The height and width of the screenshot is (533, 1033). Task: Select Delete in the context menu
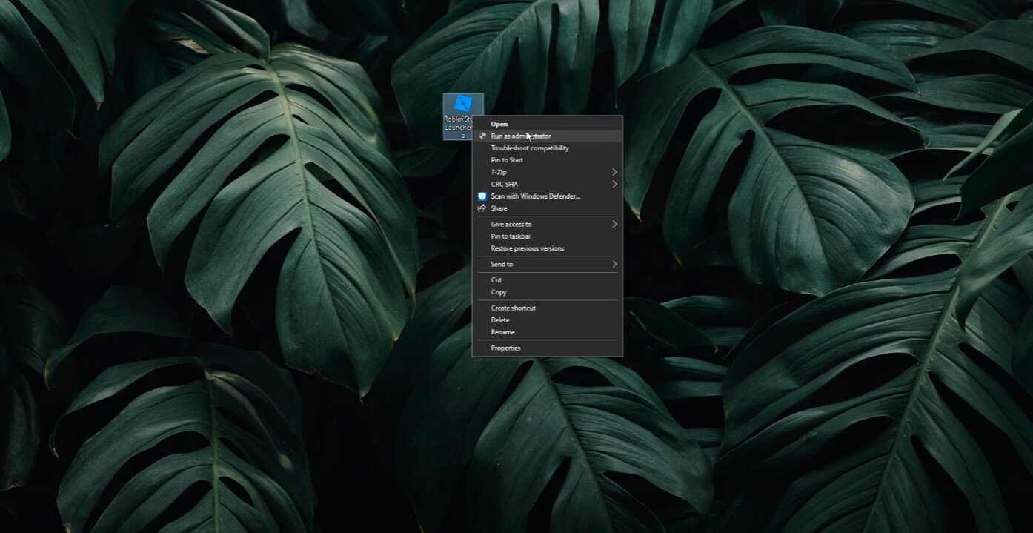click(499, 320)
